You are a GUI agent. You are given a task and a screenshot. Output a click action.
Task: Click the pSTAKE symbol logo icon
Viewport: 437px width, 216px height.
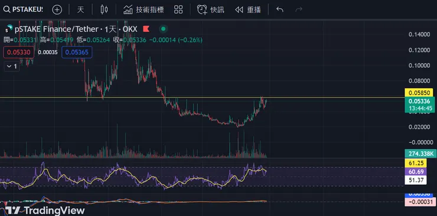8,29
